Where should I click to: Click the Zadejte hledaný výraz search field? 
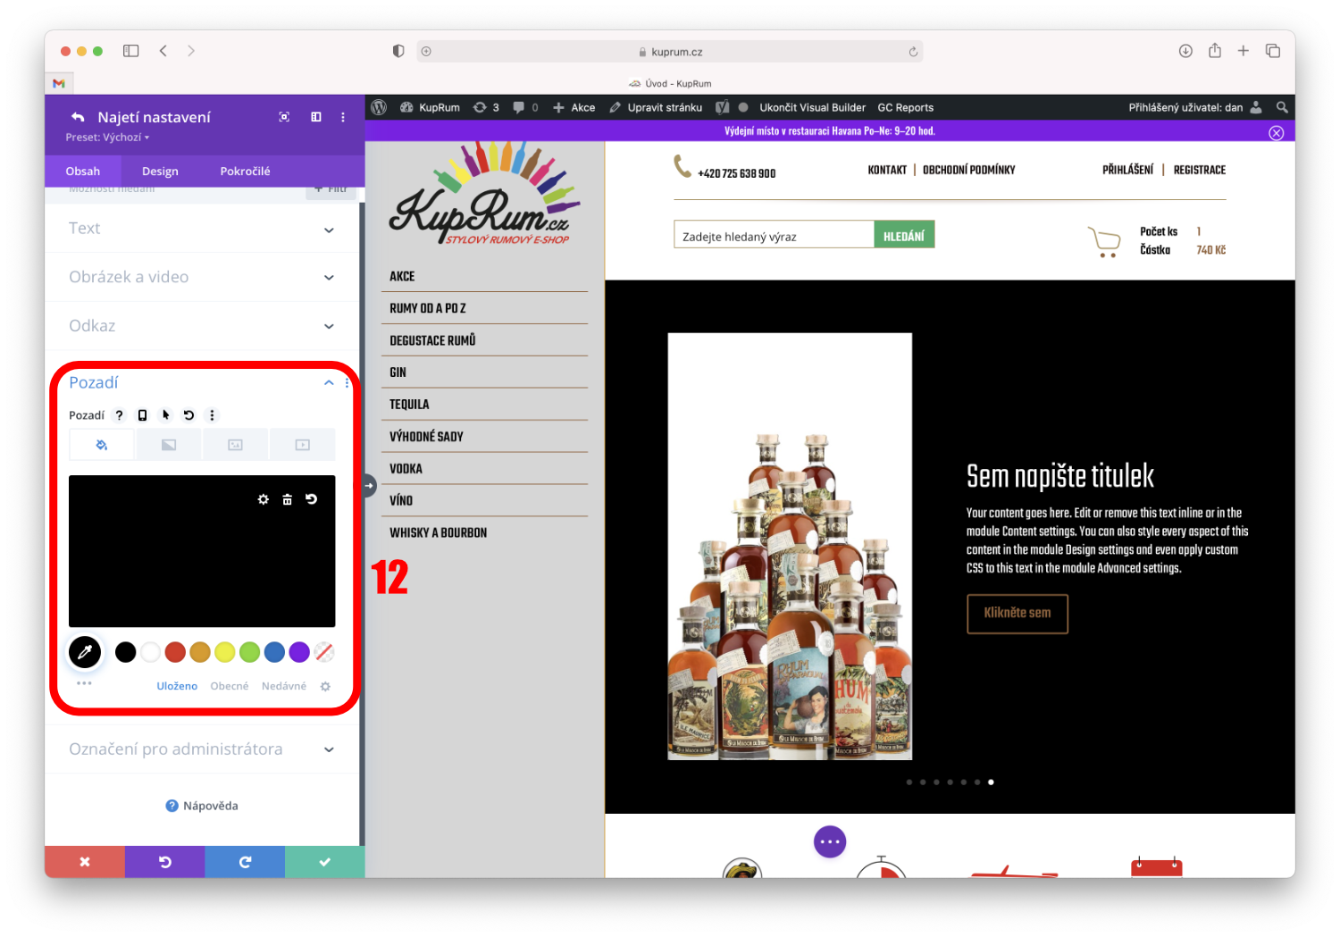click(x=773, y=236)
